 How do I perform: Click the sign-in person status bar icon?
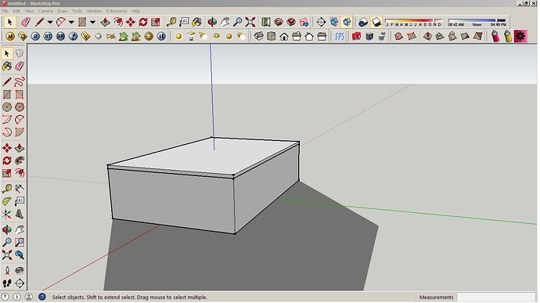click(29, 297)
